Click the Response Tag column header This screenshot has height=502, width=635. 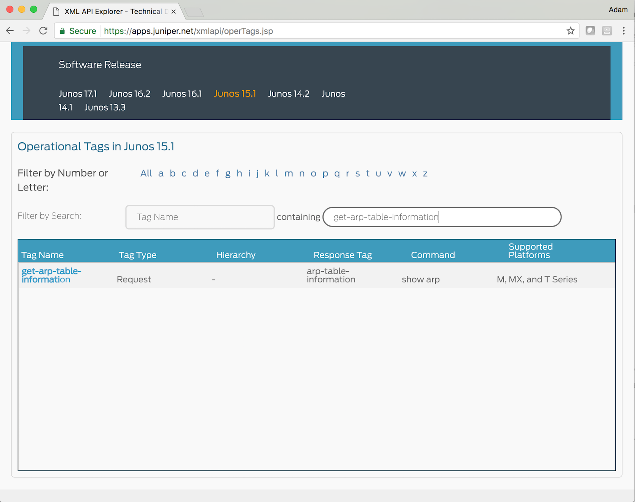(x=343, y=255)
